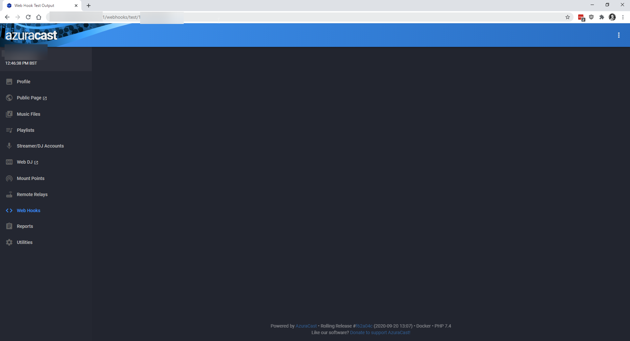The height and width of the screenshot is (341, 630).
Task: Close the Web Hook Test Output tab
Action: tap(76, 6)
